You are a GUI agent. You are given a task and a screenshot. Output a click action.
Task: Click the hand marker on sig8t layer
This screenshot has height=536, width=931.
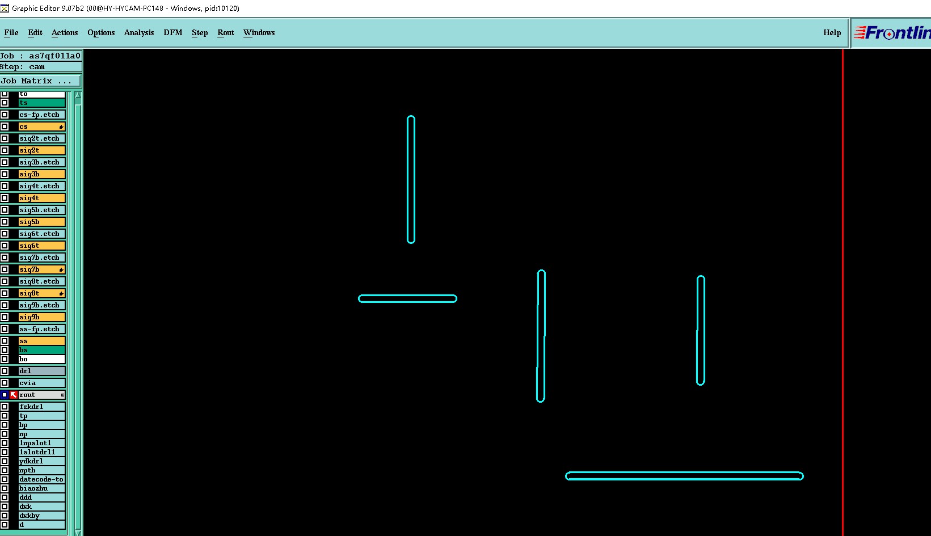point(61,293)
